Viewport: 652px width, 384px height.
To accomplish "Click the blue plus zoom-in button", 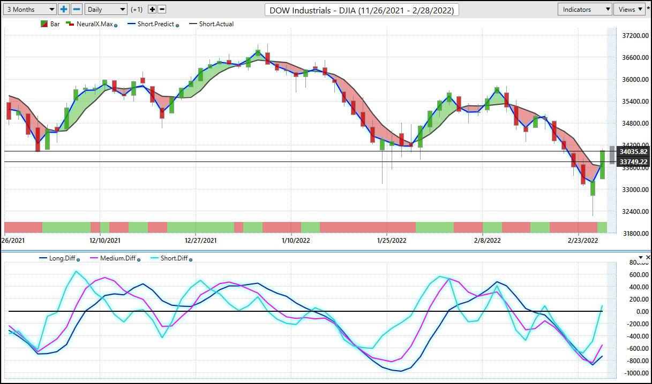I will (64, 9).
